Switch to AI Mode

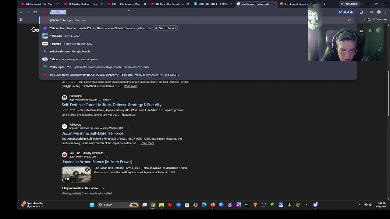pos(346,12)
